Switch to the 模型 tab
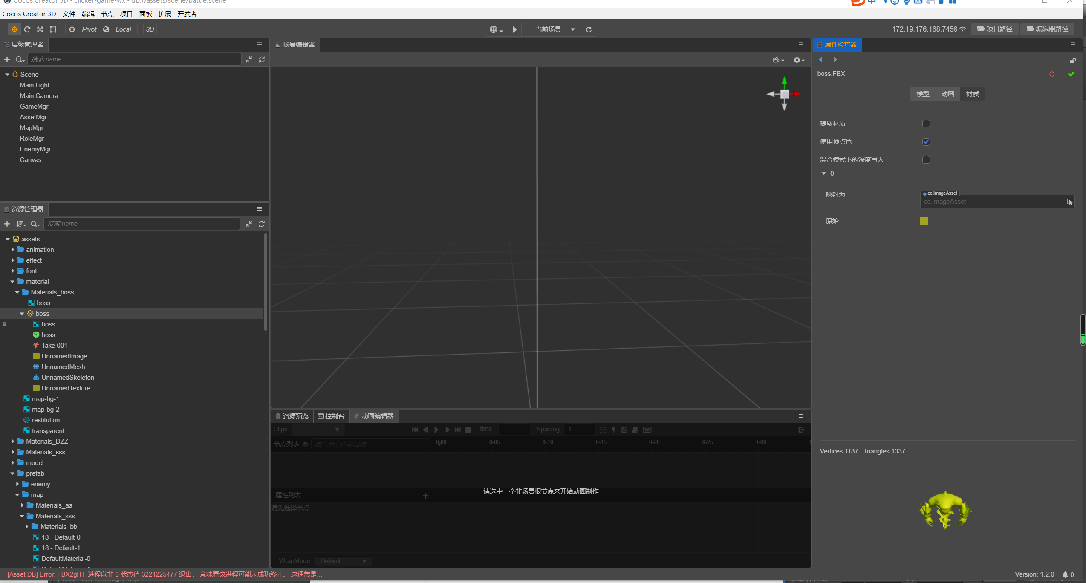The image size is (1086, 583). coord(923,94)
